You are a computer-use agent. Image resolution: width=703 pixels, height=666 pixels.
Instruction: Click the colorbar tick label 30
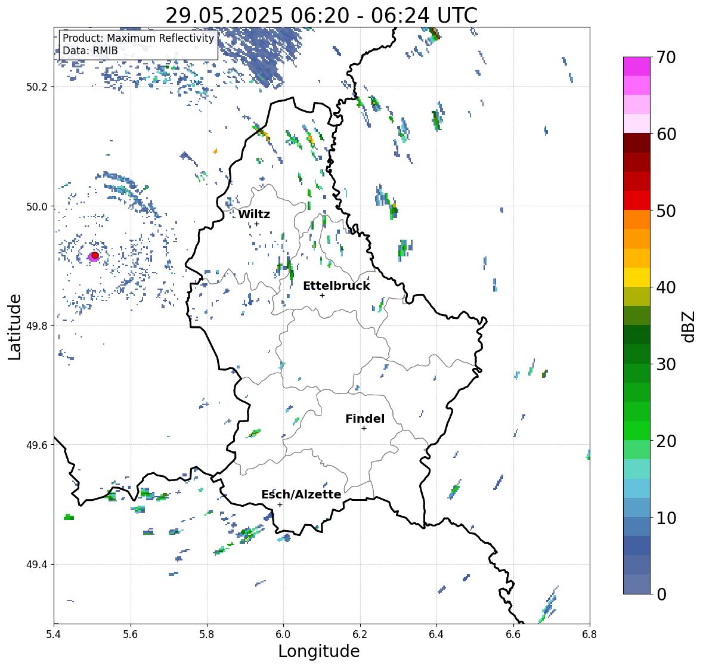click(x=666, y=364)
